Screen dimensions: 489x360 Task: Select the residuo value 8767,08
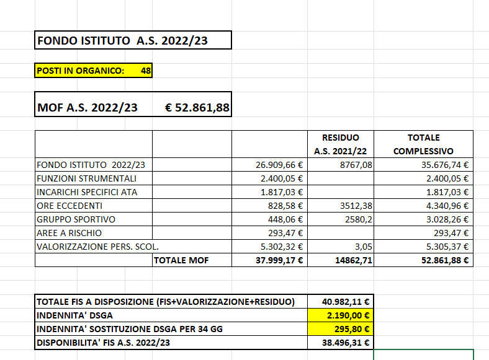click(x=340, y=165)
